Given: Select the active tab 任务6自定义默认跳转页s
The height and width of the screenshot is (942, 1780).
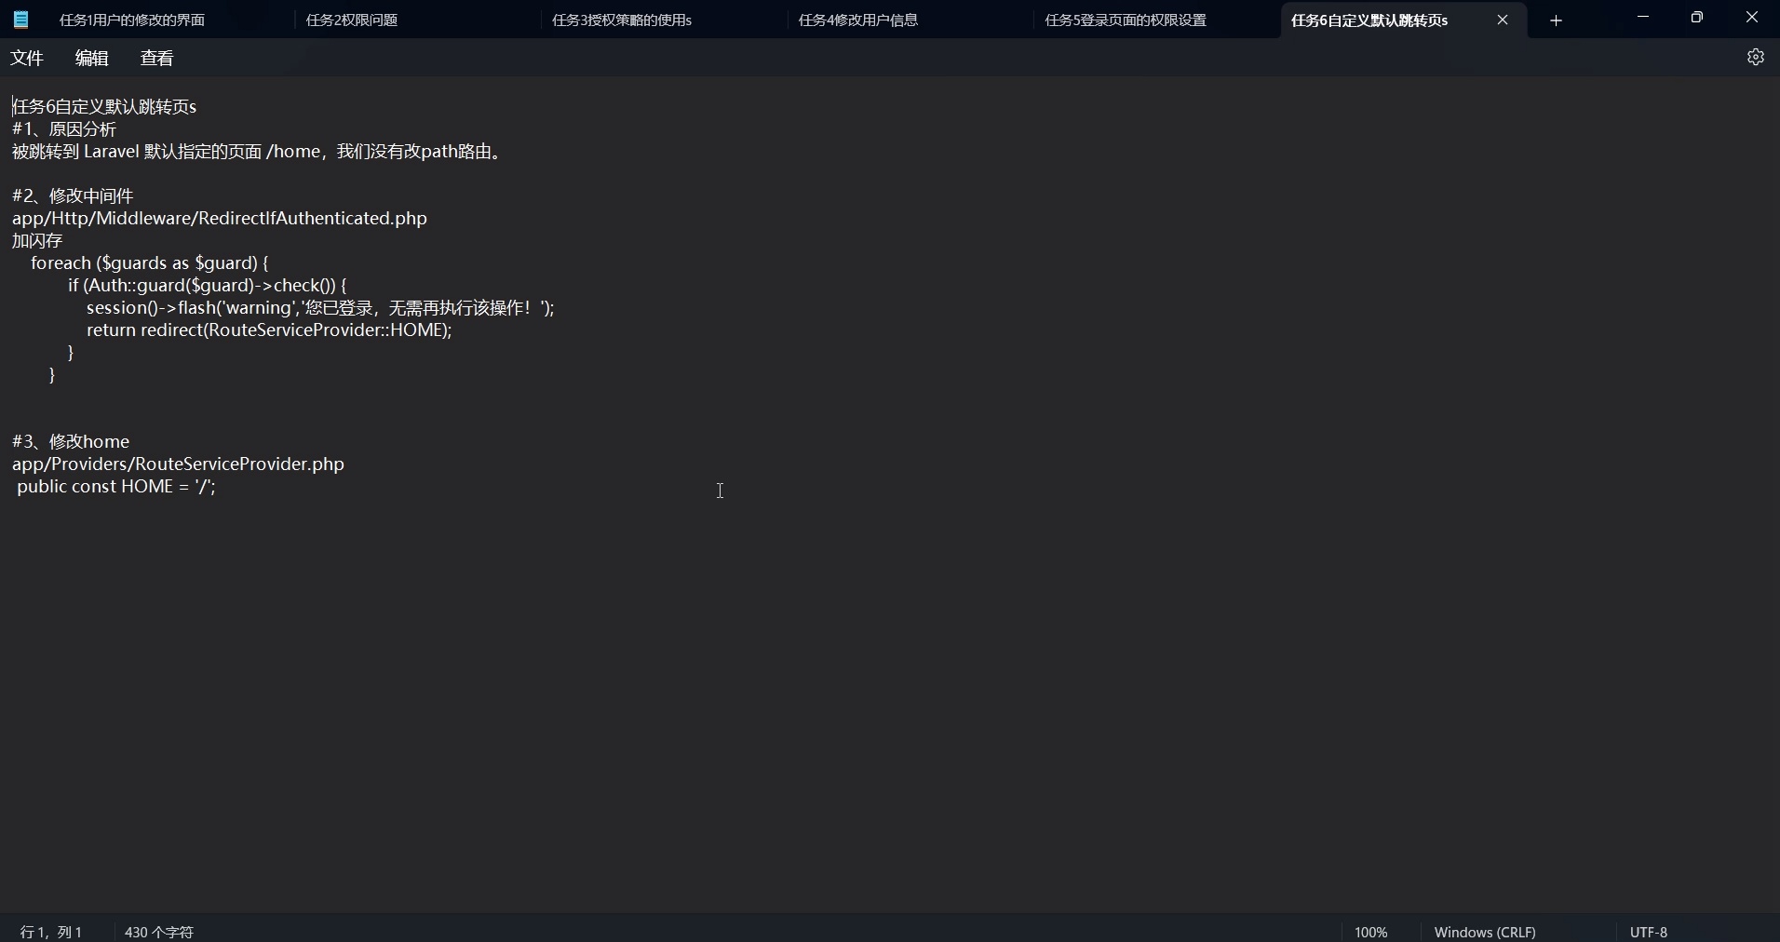Looking at the screenshot, I should click(1369, 20).
